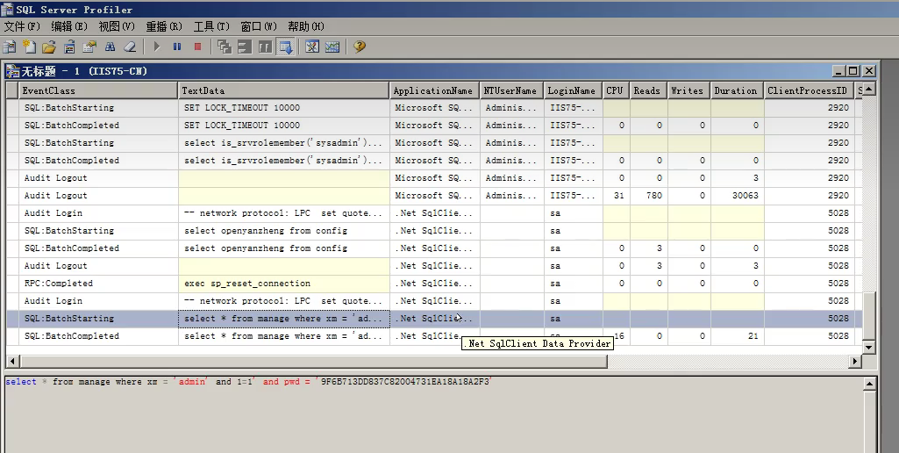Click the TextData column header
This screenshot has width=899, height=453.
point(284,90)
